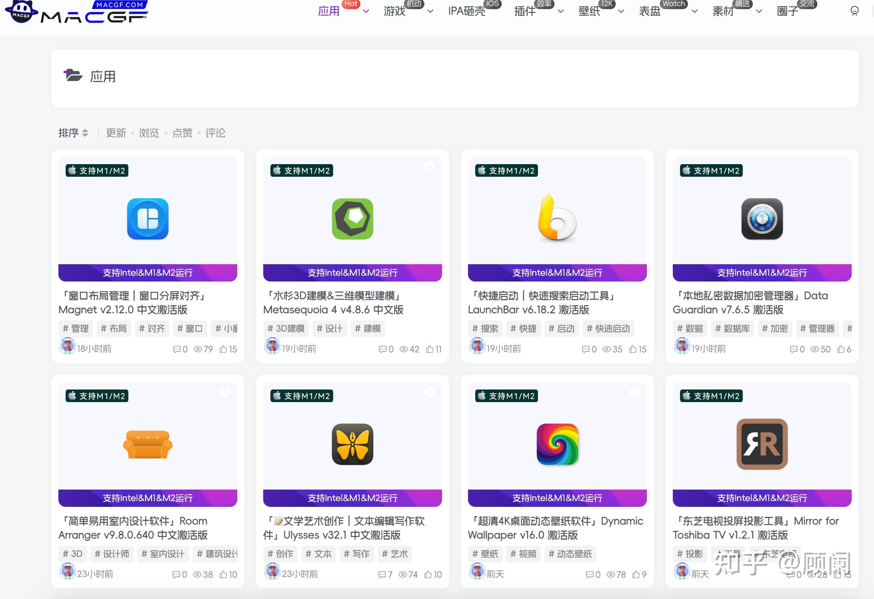The image size is (874, 599).
Task: Open the Mirror for Toshiba TV icon
Action: [762, 444]
